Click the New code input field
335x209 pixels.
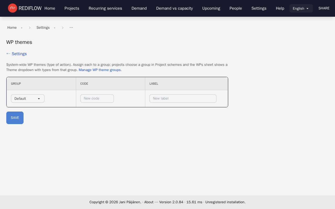97,98
